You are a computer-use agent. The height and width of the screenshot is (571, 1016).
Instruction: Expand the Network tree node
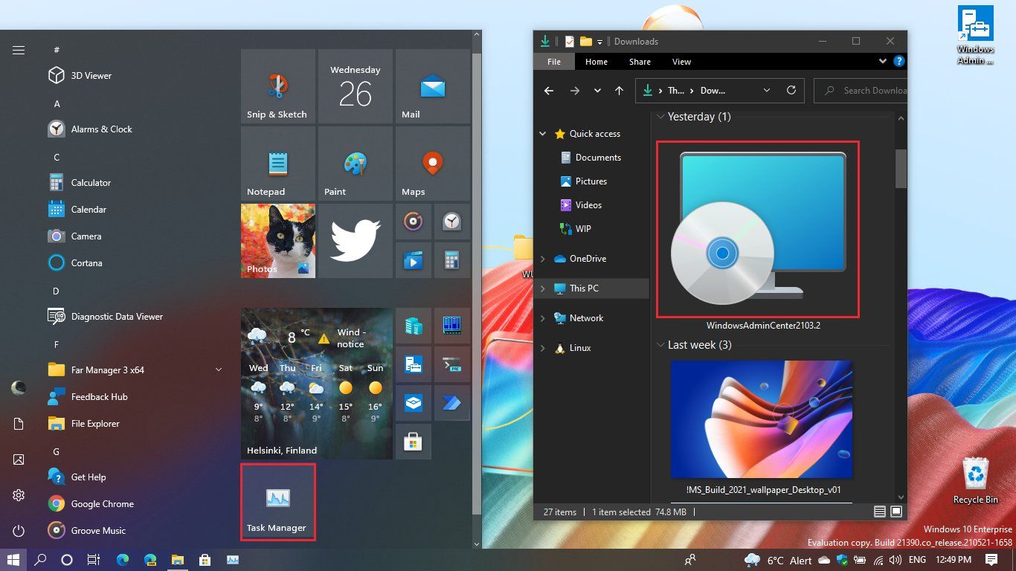click(542, 318)
